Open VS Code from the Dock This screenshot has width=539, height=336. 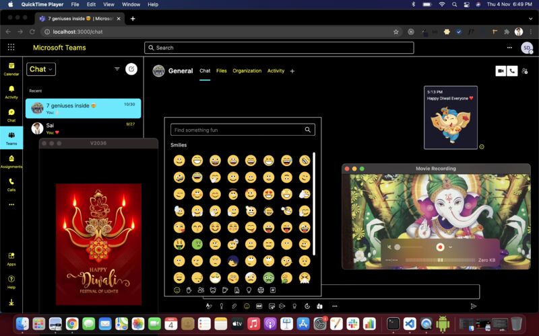[410, 324]
